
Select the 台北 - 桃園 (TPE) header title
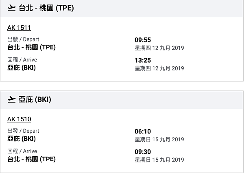point(46,8)
